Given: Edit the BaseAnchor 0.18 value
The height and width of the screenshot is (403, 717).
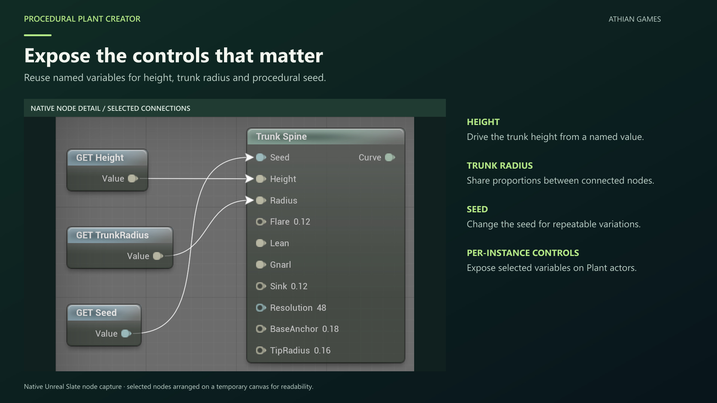Looking at the screenshot, I should pyautogui.click(x=330, y=329).
